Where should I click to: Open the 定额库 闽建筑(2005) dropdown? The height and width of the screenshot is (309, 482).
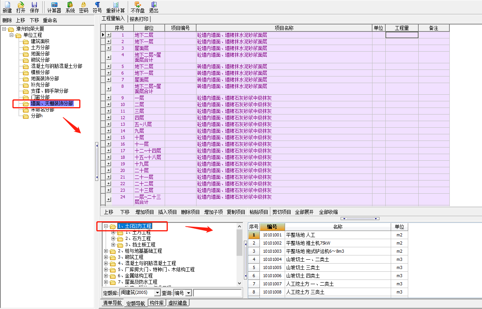pos(157,293)
